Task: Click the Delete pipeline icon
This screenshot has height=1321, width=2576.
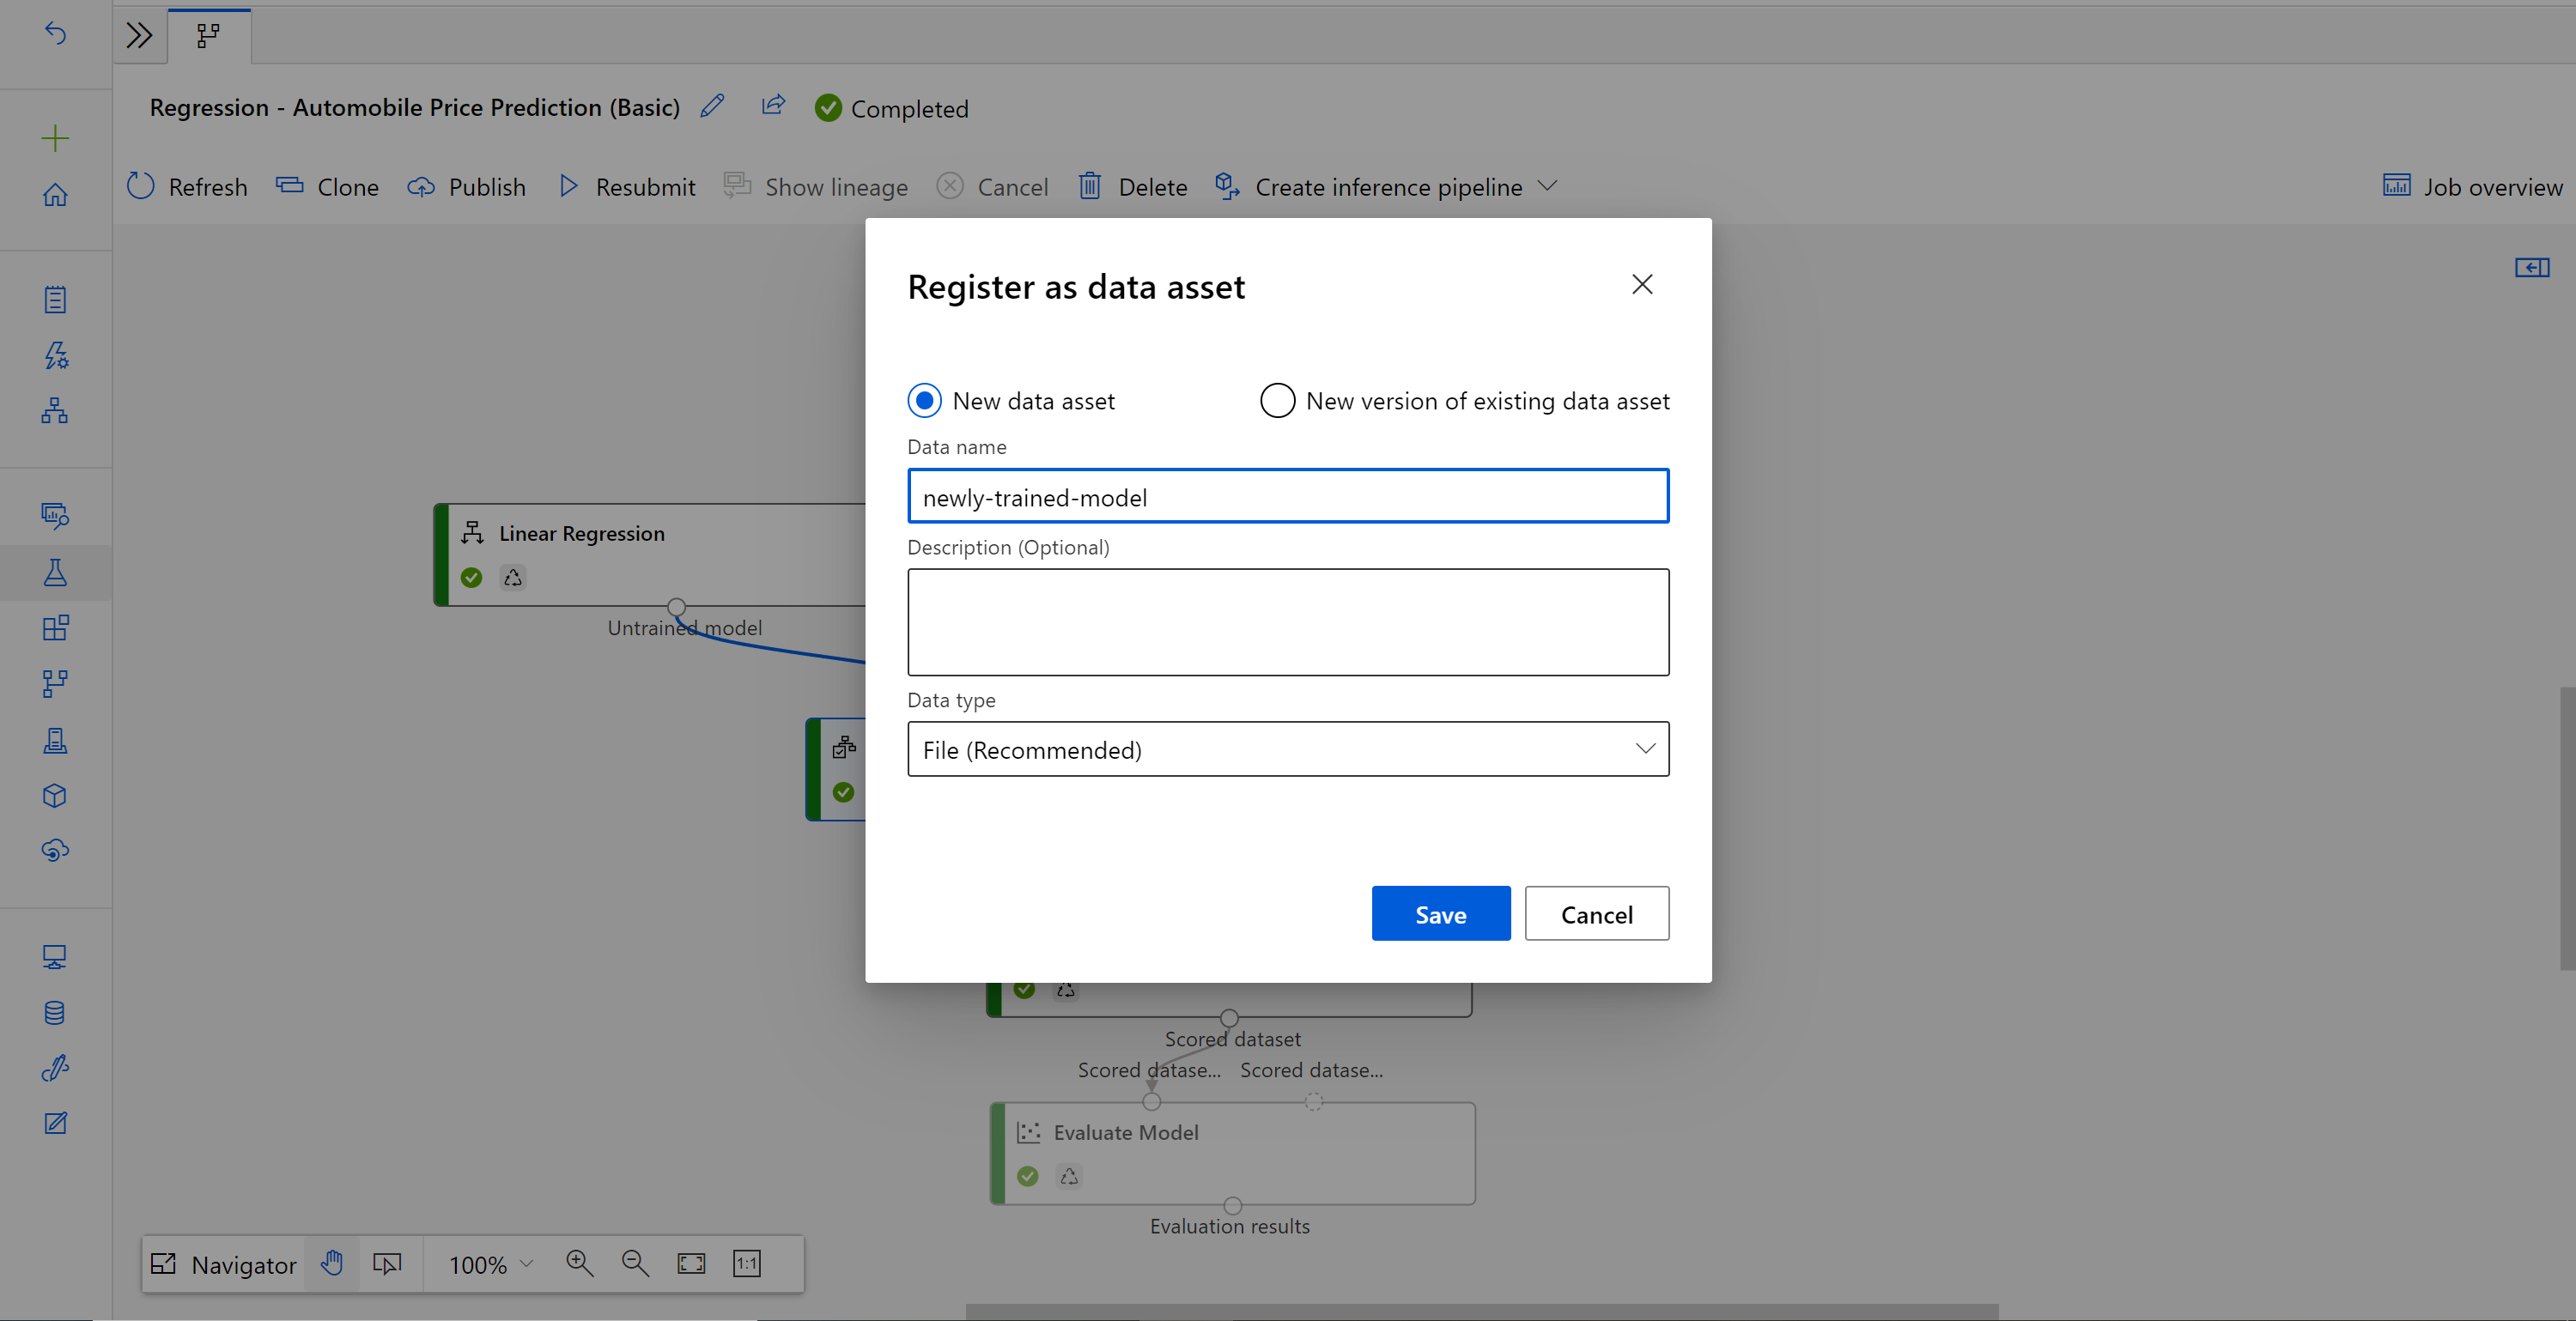Action: pyautogui.click(x=1091, y=185)
